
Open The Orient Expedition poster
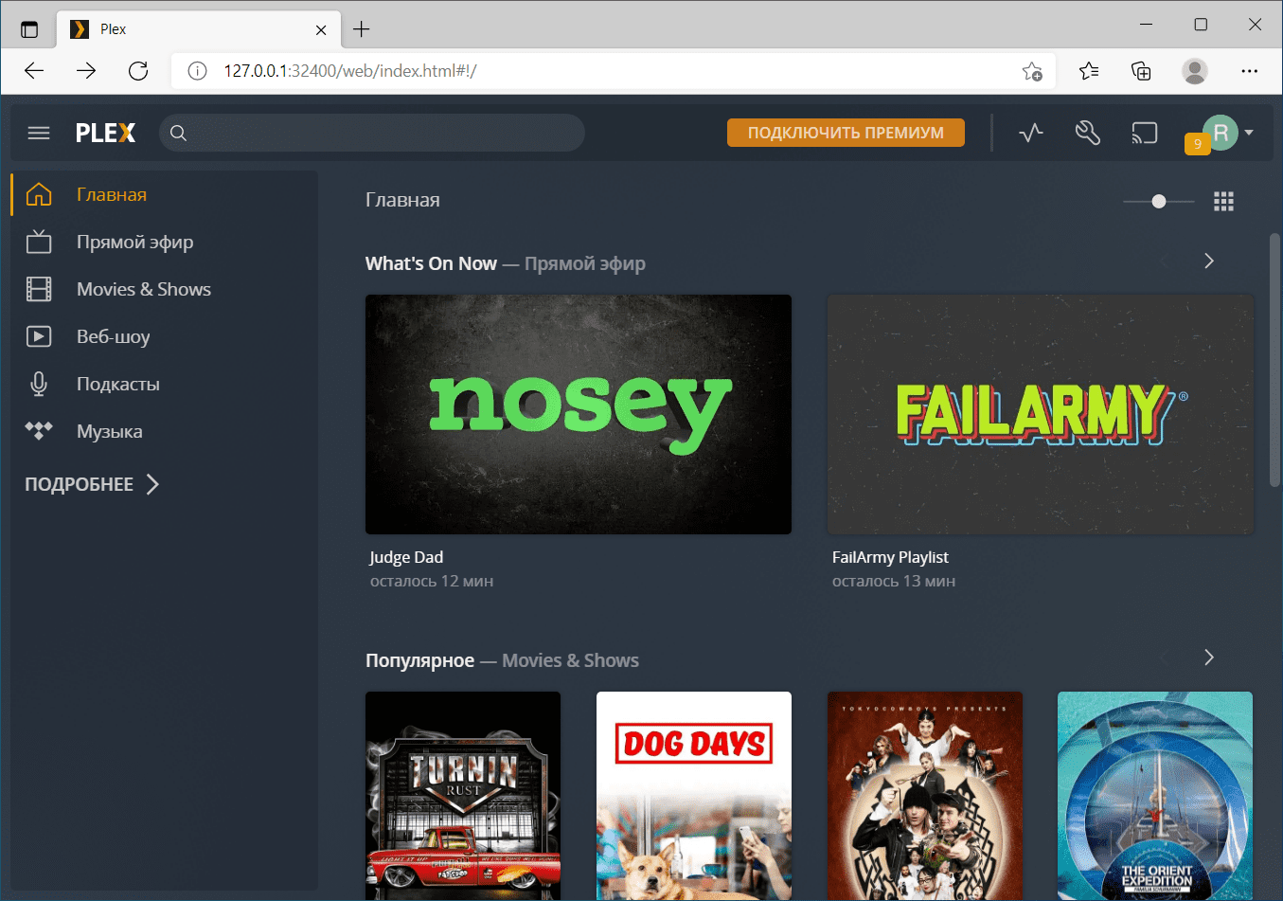click(x=1155, y=796)
